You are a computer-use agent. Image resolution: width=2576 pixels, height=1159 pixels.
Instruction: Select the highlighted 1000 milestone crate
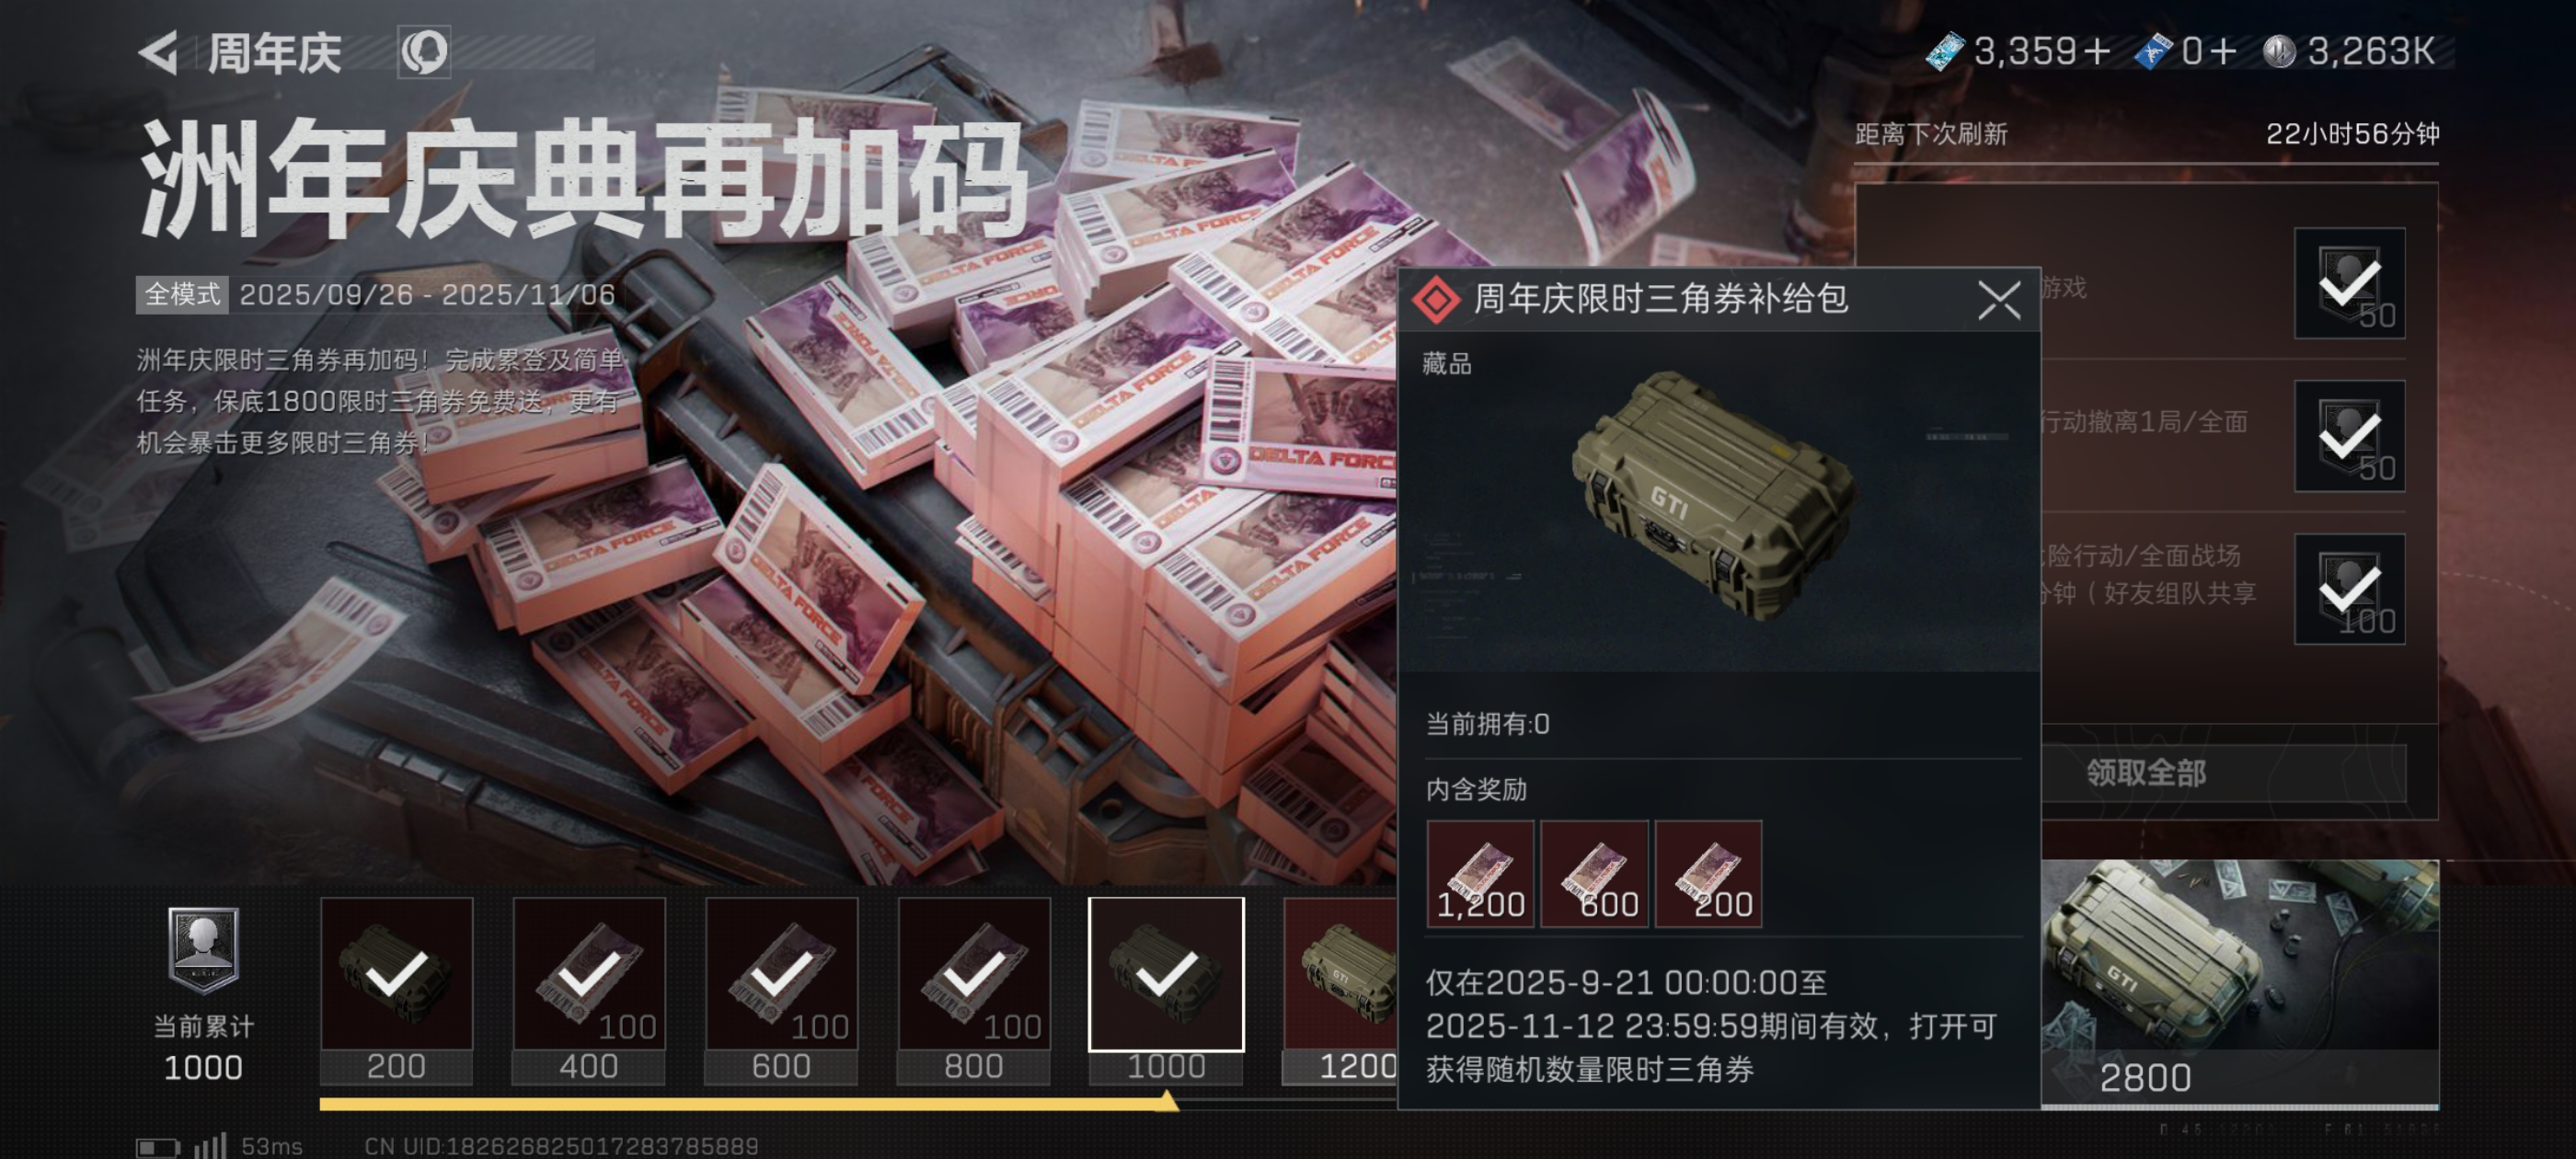[1166, 990]
